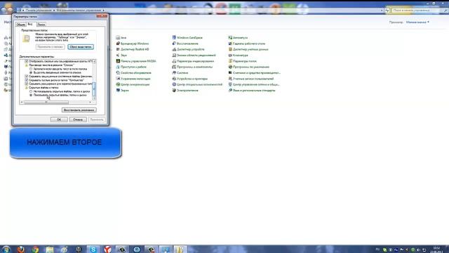Open Программы и компоненты item
449x253 pixels.
tap(192, 67)
